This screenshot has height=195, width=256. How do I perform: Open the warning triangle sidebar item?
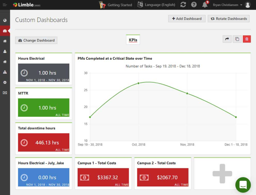(x=5, y=72)
